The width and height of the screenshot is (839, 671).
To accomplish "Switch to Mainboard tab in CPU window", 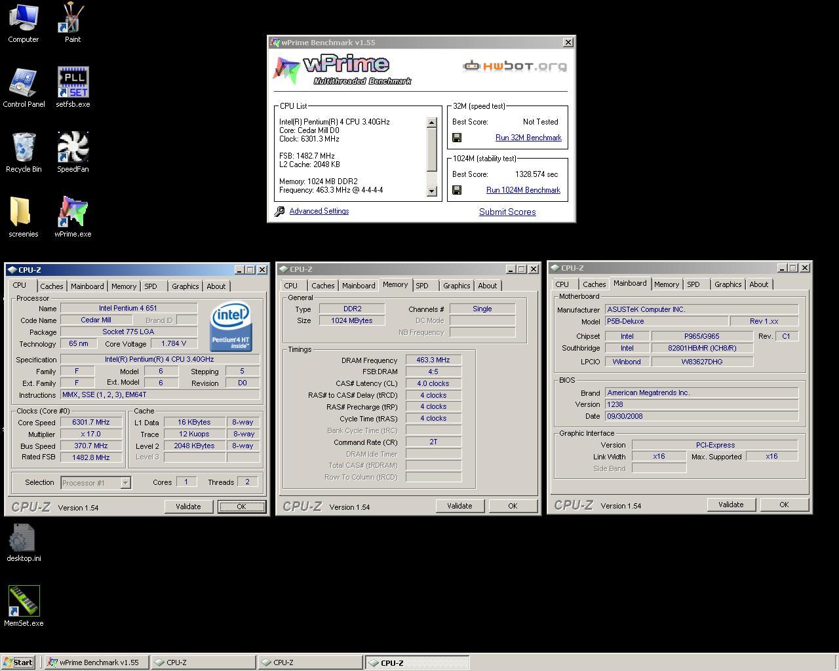I will 87,286.
